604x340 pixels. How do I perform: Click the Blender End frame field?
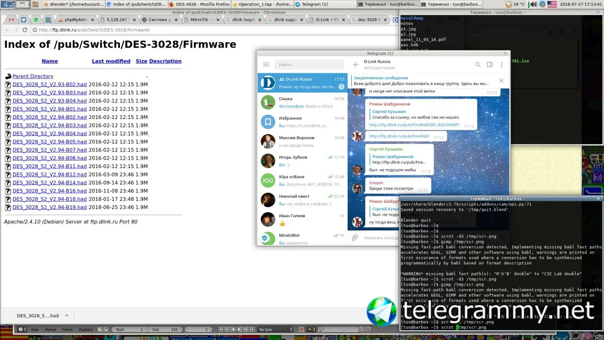click(165, 330)
